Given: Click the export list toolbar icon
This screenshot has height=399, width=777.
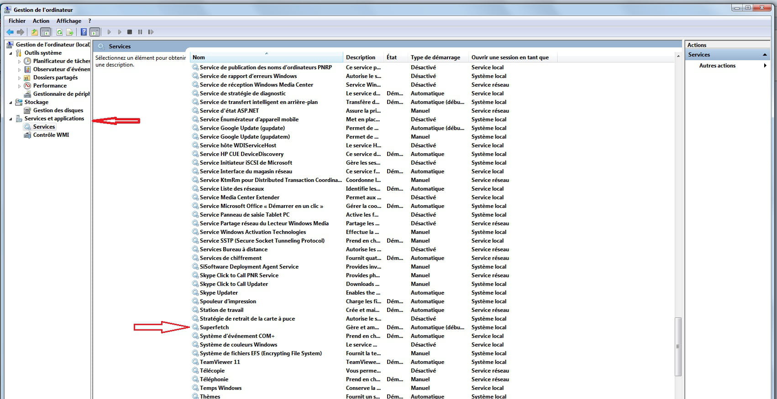Looking at the screenshot, I should pyautogui.click(x=70, y=32).
